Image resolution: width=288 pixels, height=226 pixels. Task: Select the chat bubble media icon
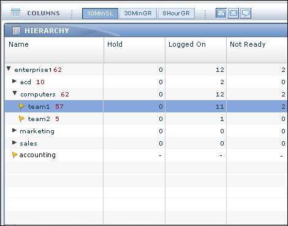(246, 14)
